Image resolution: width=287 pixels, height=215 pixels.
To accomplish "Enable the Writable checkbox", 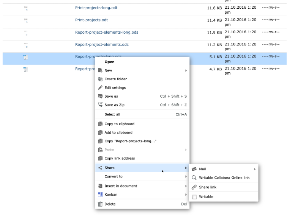I will [x=194, y=197].
